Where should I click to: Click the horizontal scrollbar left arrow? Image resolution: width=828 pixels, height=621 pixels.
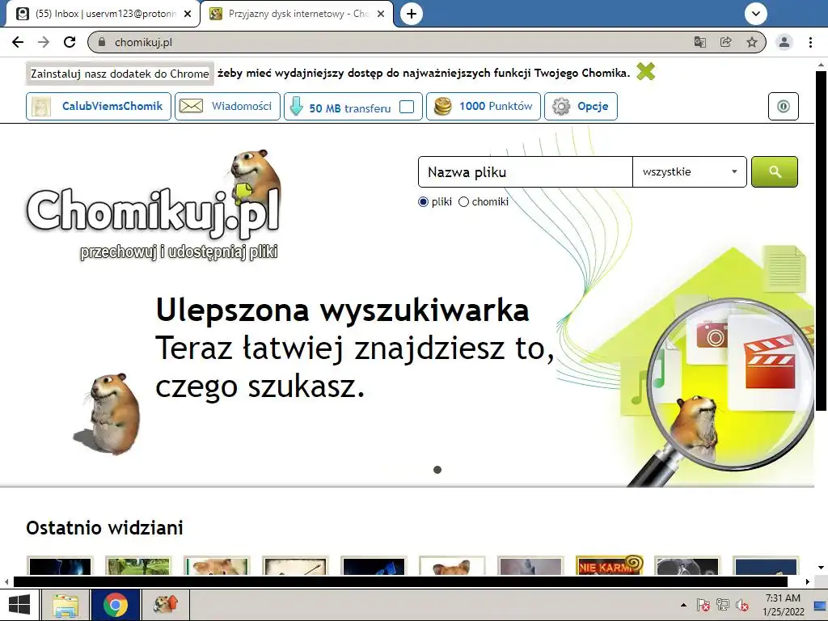(x=6, y=582)
